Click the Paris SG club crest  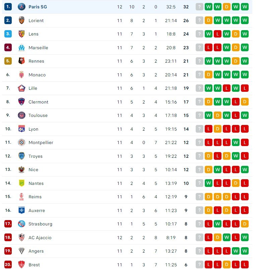(21, 7)
